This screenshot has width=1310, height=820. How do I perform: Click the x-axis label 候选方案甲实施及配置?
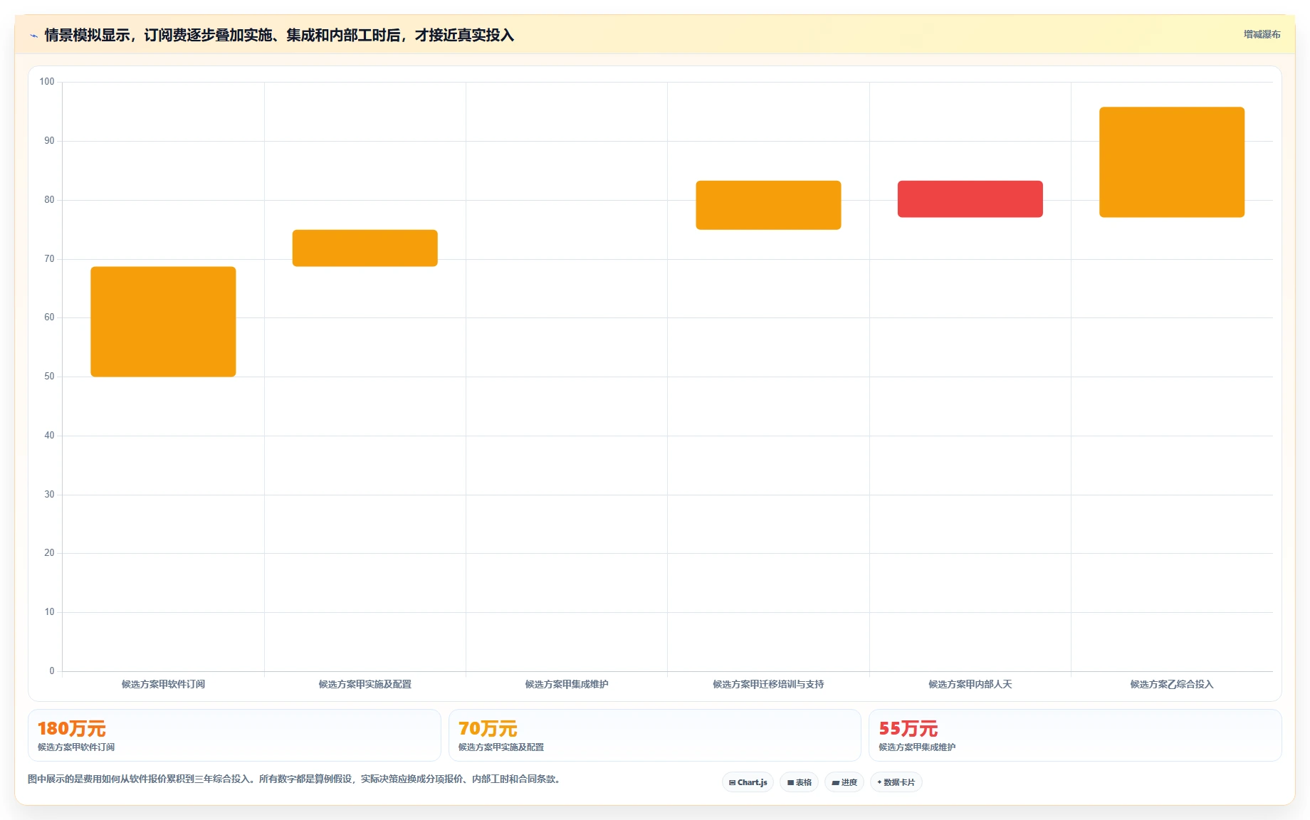(x=365, y=684)
